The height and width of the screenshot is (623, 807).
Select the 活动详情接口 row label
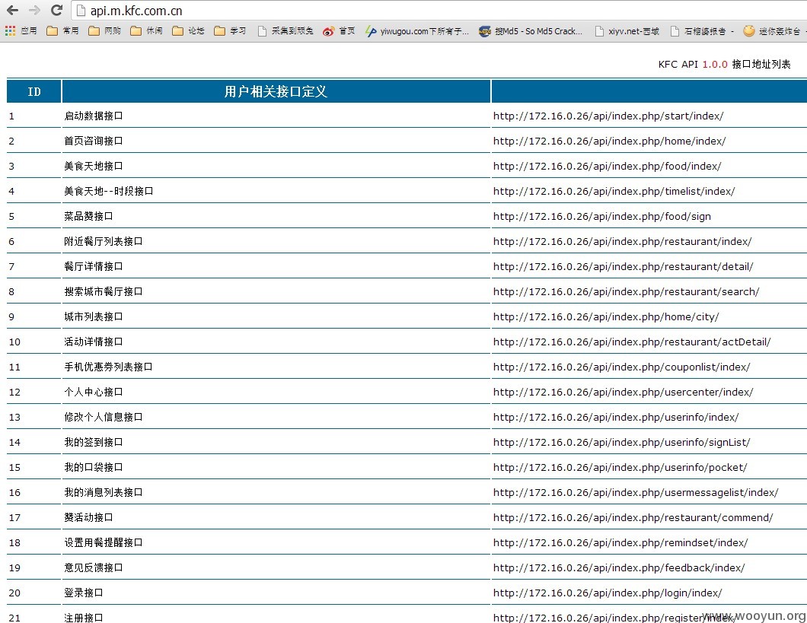coord(93,342)
